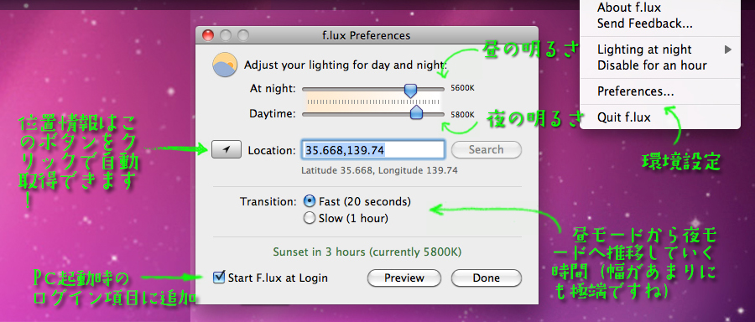Click the At night slider thumb

tap(410, 90)
